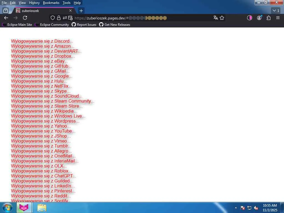Screen dimensions: 284x213
Task: Click 'Wylogowywanie się z LinkedIn...' line
Action: point(43,186)
